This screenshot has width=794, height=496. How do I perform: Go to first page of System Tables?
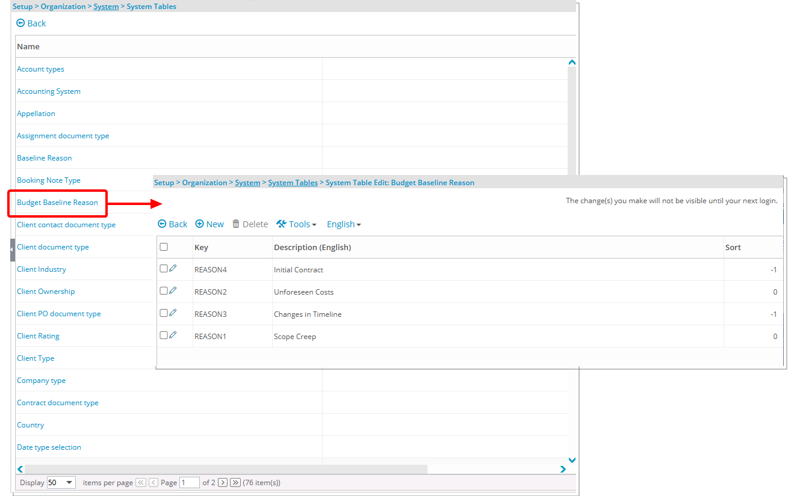click(x=141, y=482)
